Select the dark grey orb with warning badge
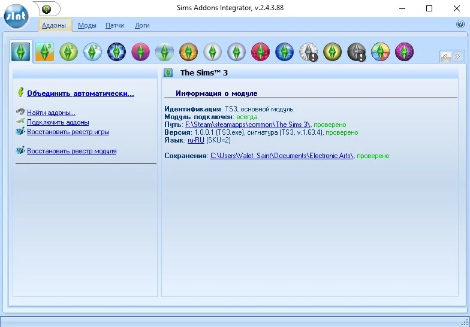 click(x=356, y=52)
